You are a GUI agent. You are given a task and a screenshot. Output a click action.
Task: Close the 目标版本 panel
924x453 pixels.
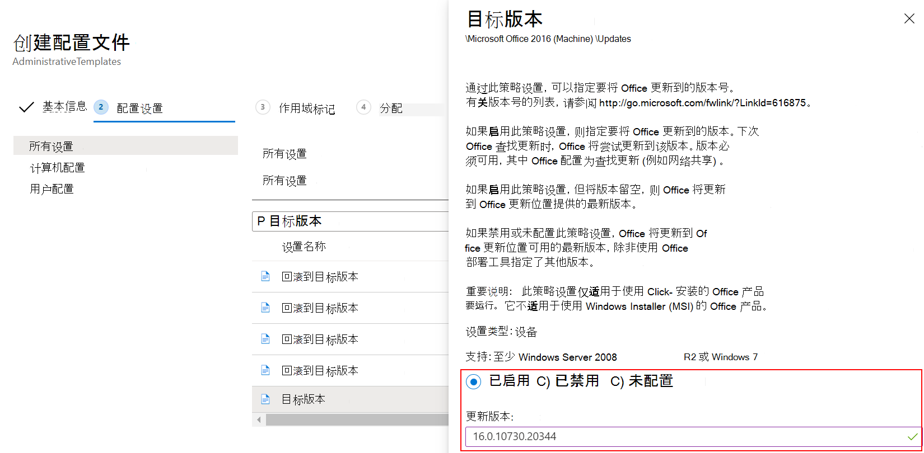pos(909,19)
